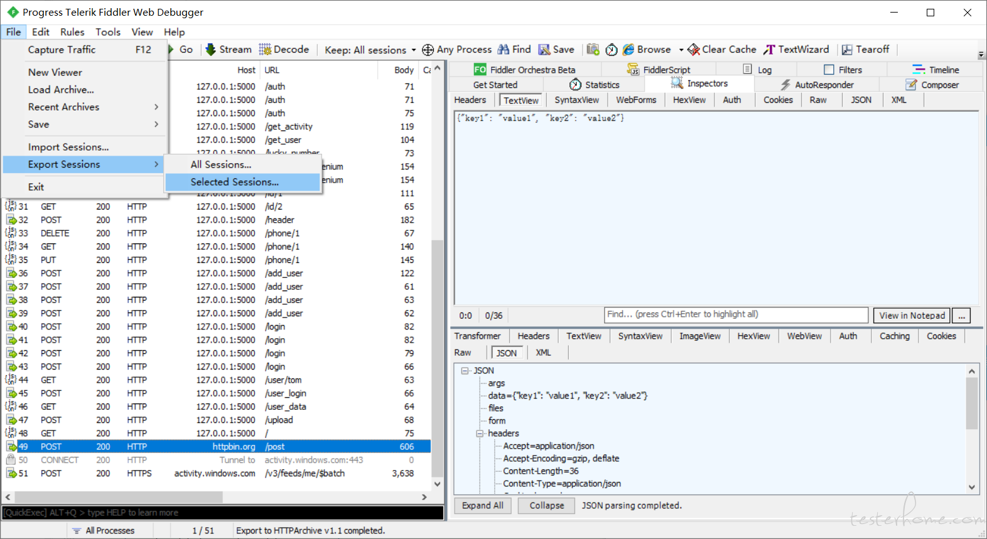Select the response XML tab
Image resolution: width=987 pixels, height=539 pixels.
(x=544, y=353)
